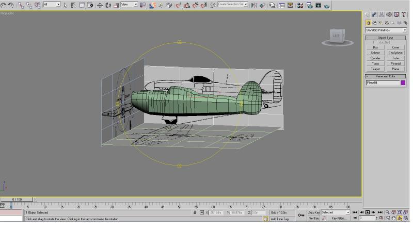Click the Teapot primitive button
Screen dimensions: 413x232
point(375,69)
